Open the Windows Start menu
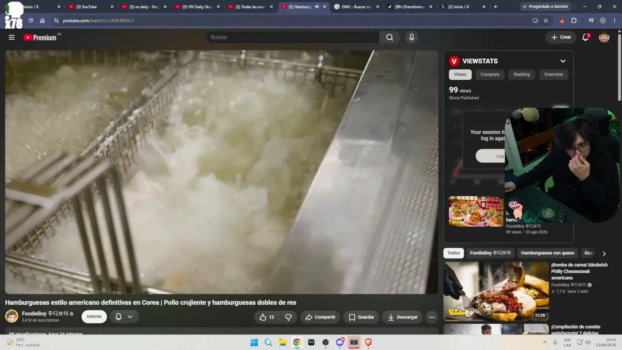The image size is (622, 350). (254, 342)
